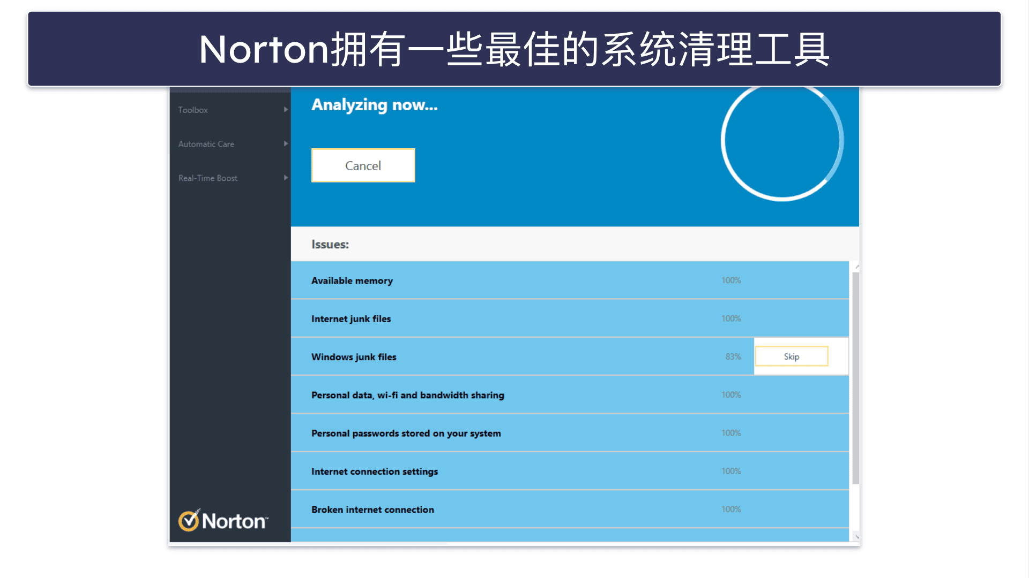Screen dimensions: 1029x578
Task: Expand the Real-Time Boost submenu arrow
Action: pos(286,178)
